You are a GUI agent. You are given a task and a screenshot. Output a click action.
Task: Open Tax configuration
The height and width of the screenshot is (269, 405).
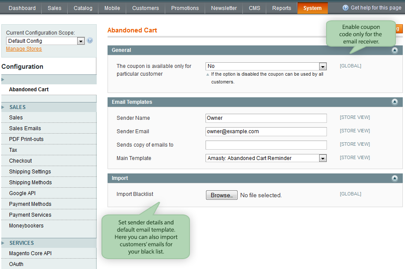pos(49,150)
